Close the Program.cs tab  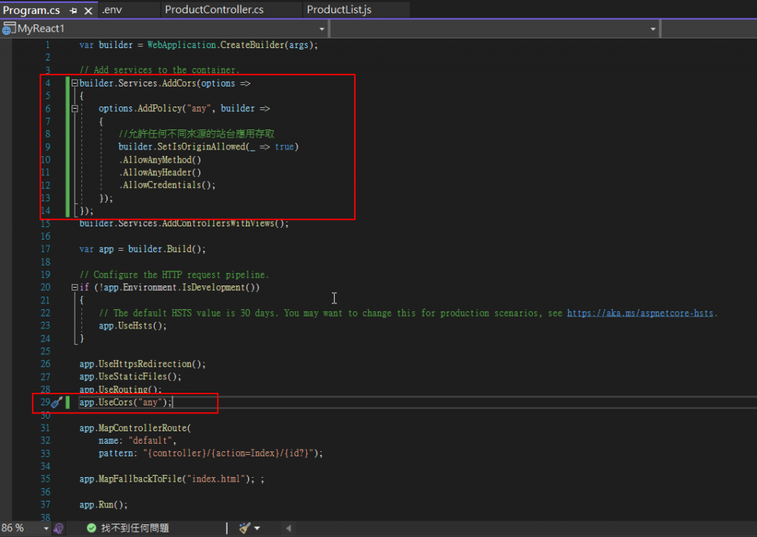89,10
